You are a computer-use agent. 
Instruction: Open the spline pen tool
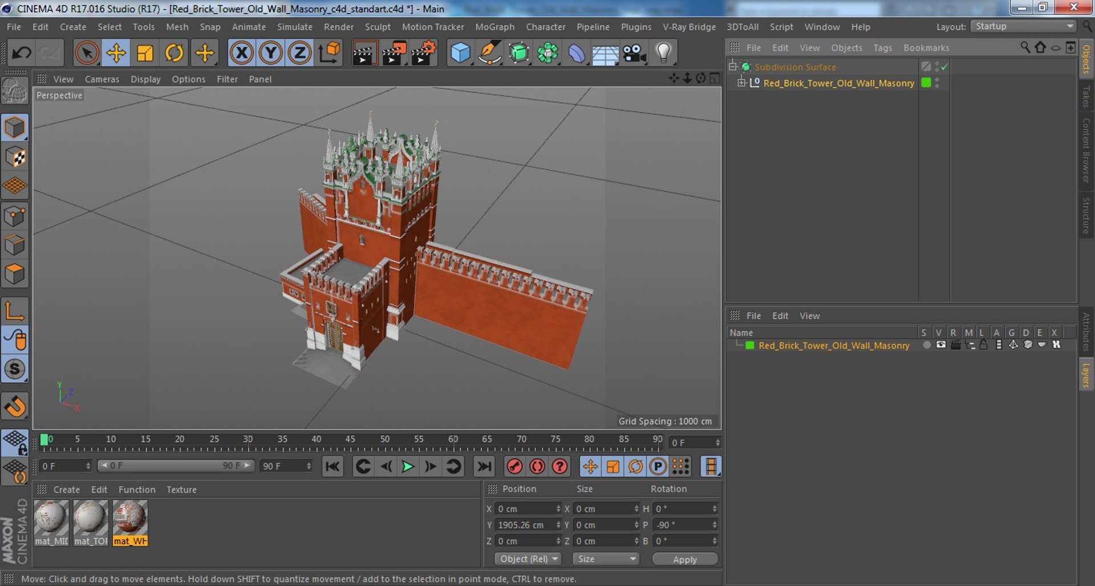489,53
